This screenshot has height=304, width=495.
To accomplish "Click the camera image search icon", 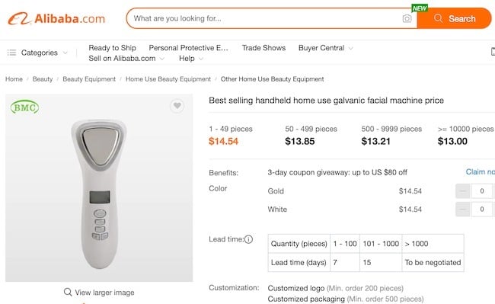I will click(x=407, y=18).
